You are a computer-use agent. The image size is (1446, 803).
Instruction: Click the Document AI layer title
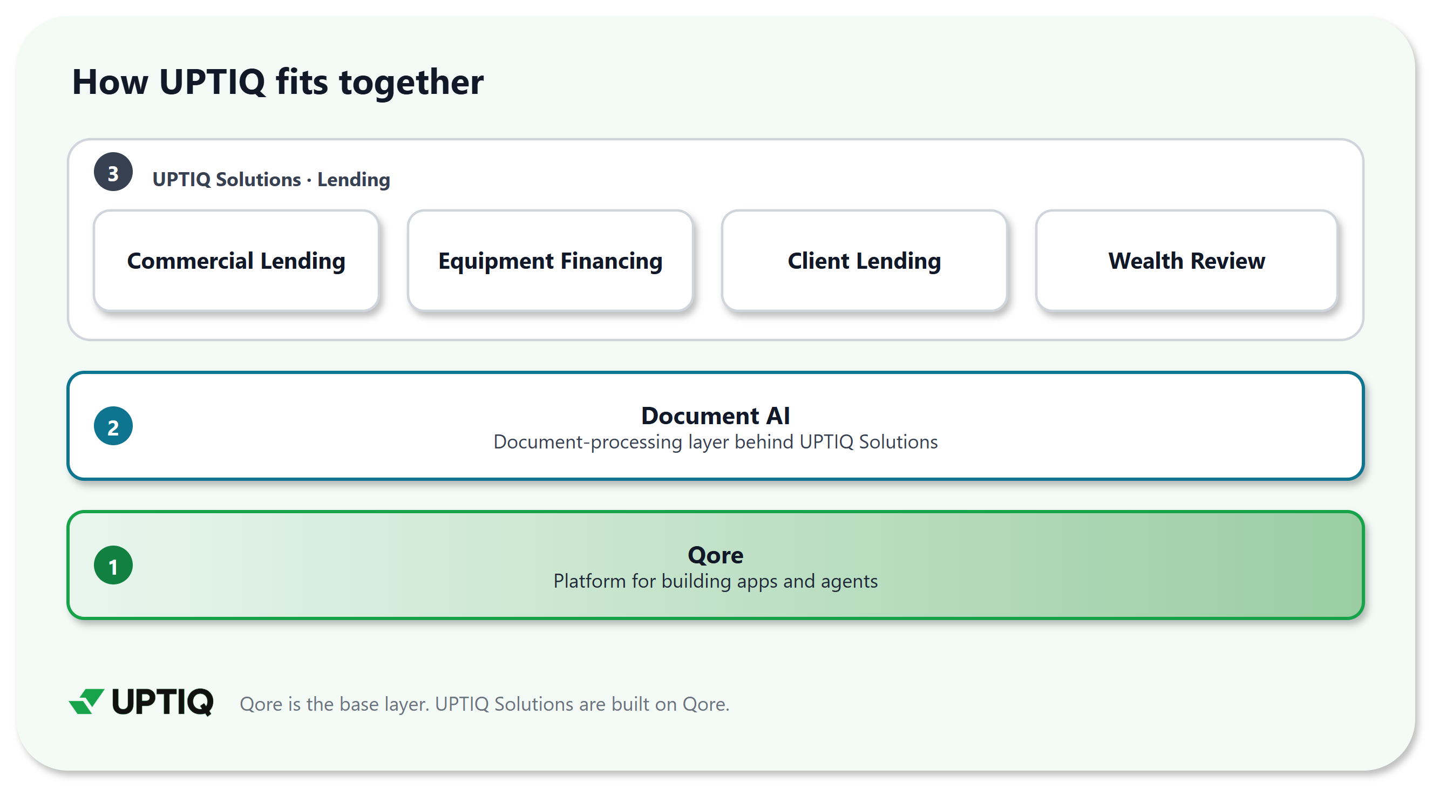[x=716, y=416]
